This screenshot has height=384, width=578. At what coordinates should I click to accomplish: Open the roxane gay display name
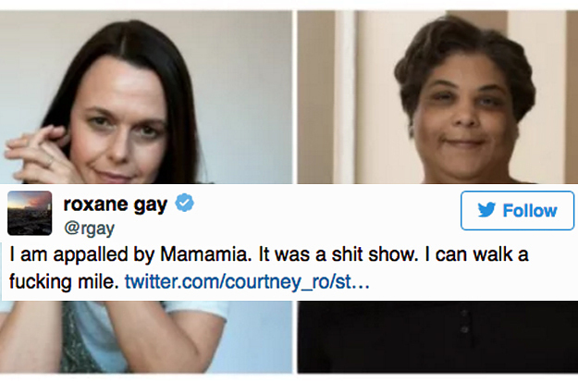pyautogui.click(x=116, y=204)
